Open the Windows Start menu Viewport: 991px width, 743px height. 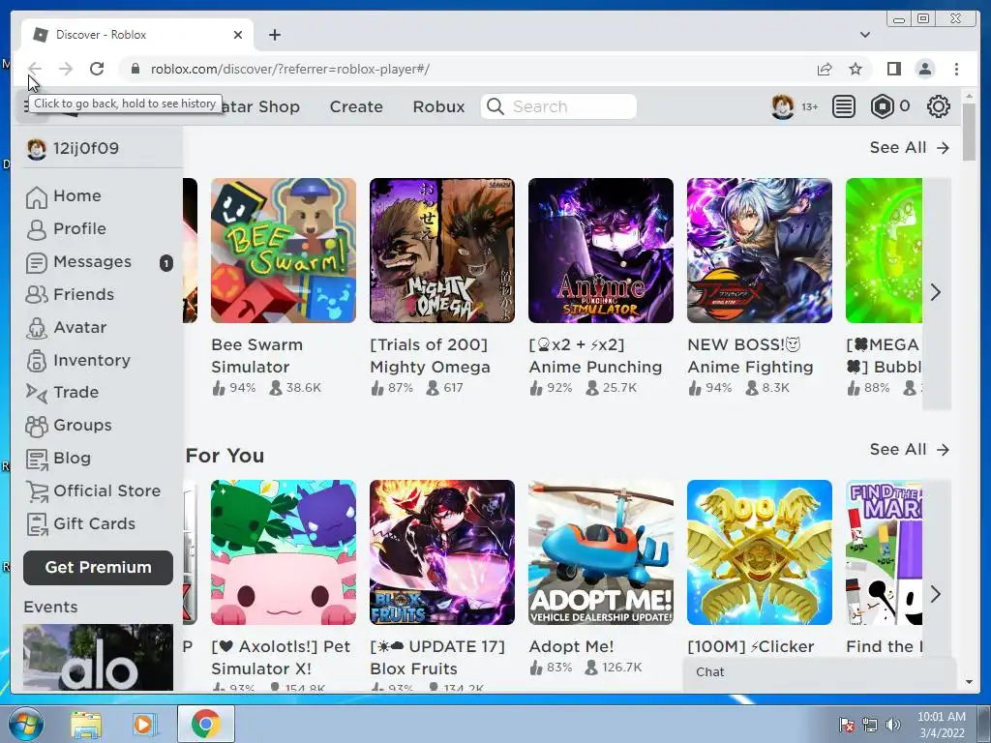tap(24, 724)
